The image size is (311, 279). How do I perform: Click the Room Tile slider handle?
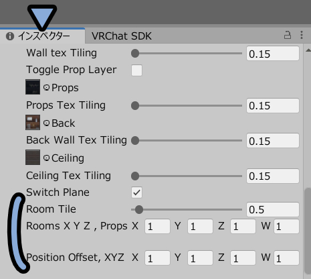tap(139, 210)
